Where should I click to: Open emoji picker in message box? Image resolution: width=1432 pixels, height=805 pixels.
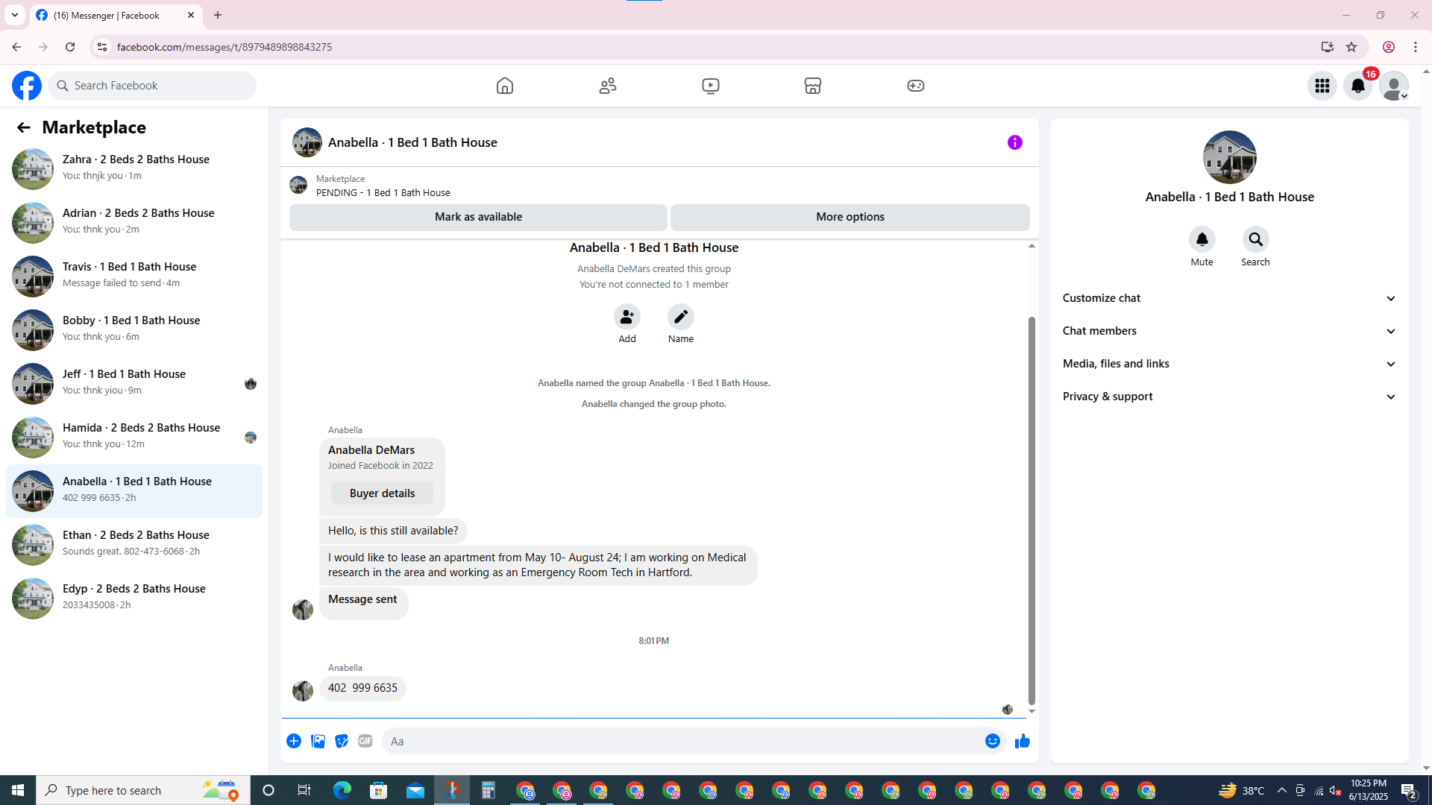tap(993, 741)
